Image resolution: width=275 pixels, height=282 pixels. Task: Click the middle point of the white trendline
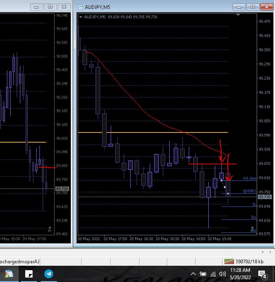coord(225,187)
